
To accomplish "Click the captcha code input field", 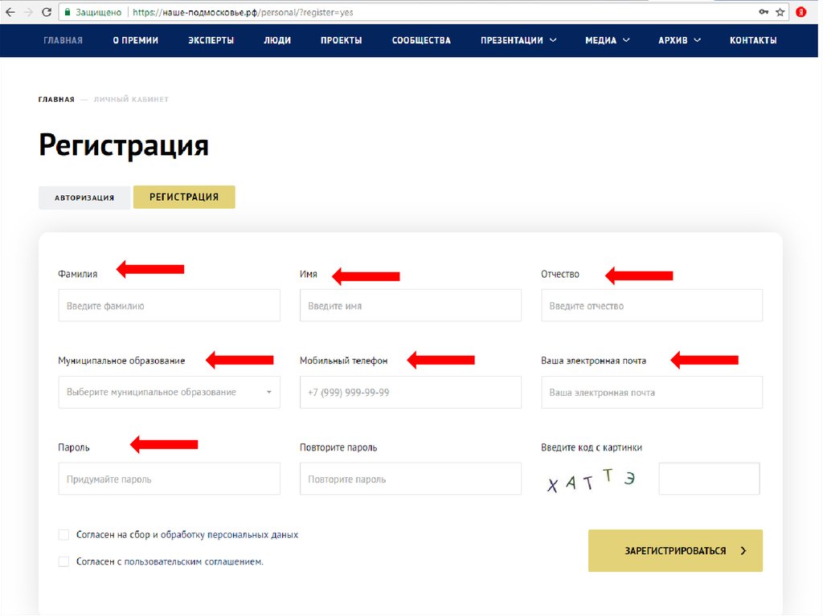I will [709, 479].
